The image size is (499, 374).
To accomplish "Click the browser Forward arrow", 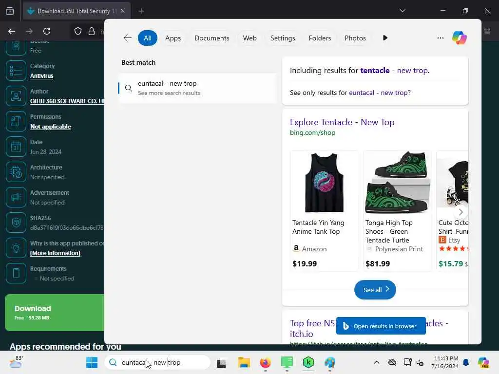I will tap(29, 31).
